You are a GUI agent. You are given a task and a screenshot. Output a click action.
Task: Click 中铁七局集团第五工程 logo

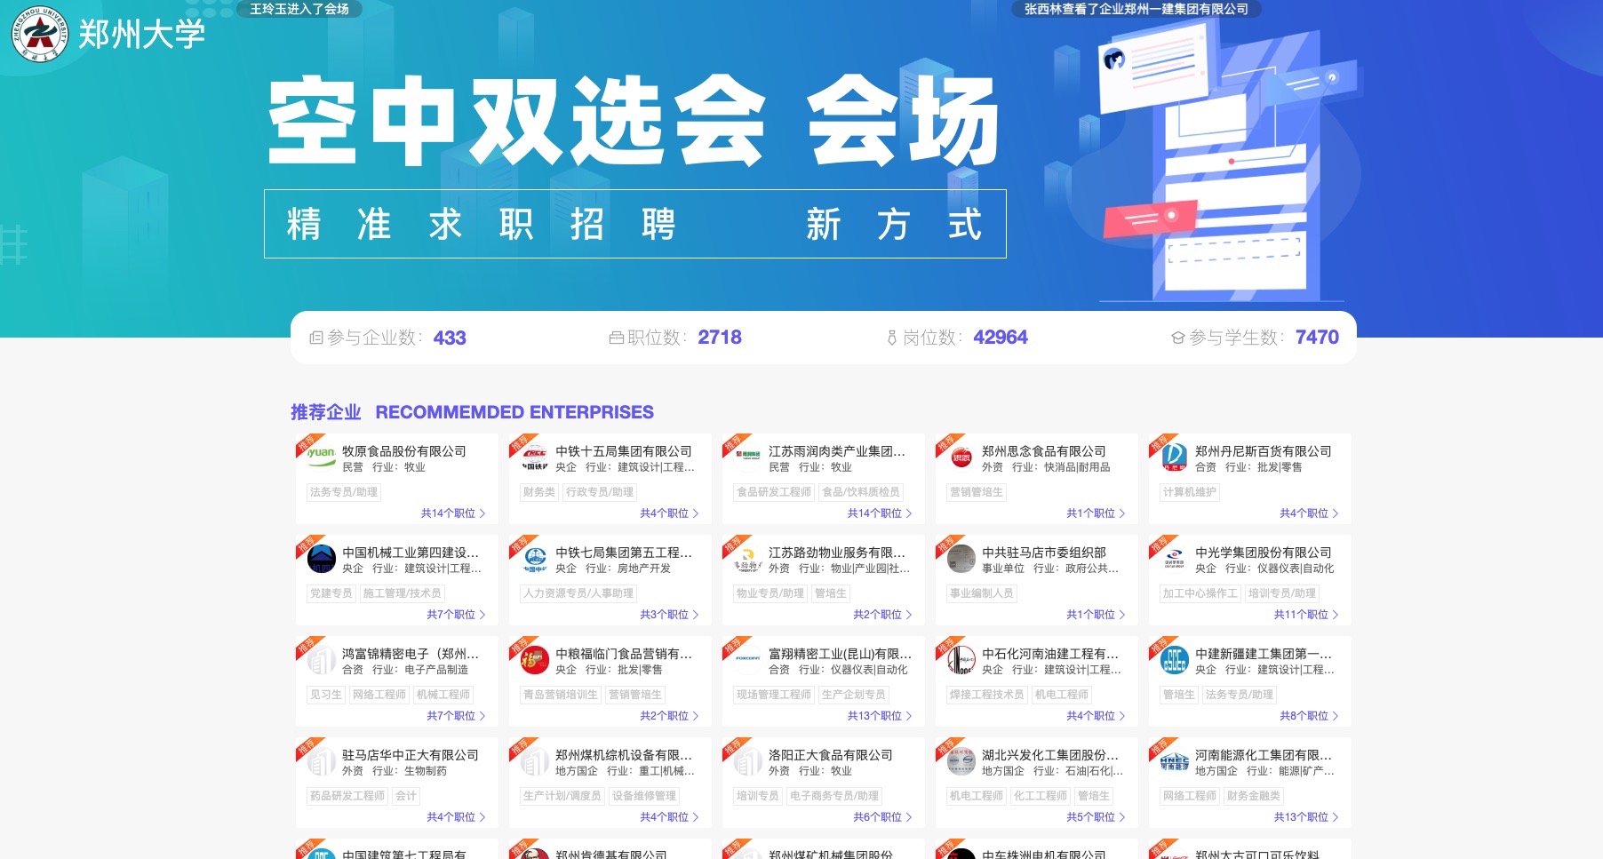coord(534,558)
